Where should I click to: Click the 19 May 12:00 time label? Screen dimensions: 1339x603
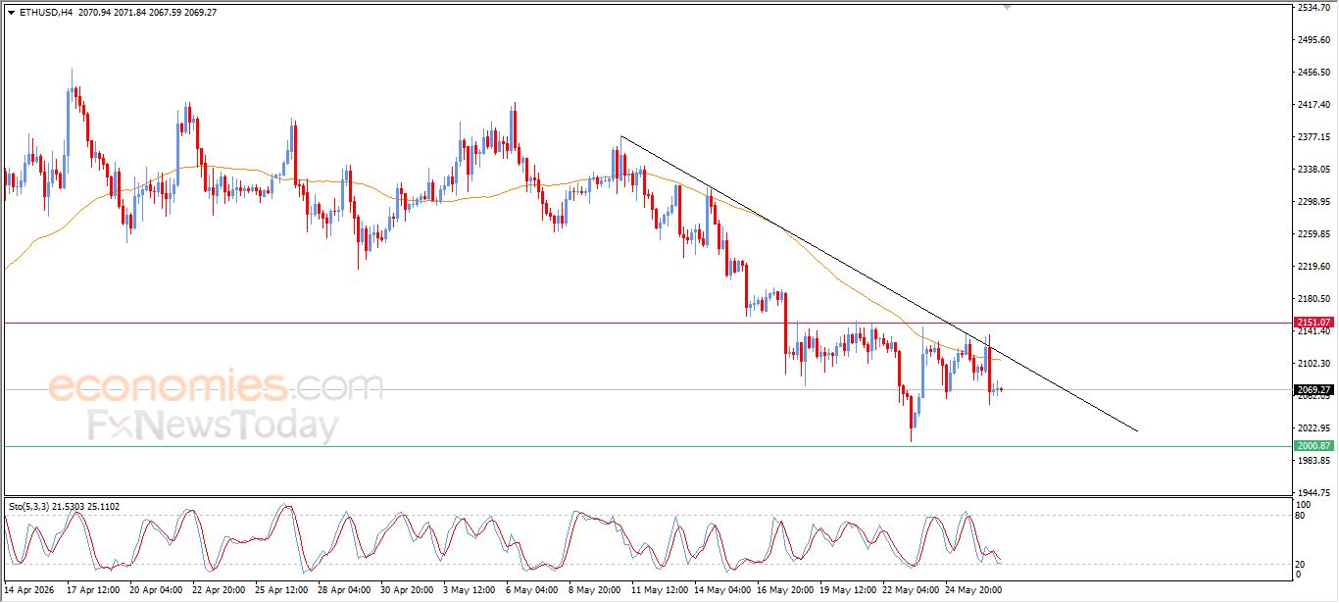click(x=846, y=590)
